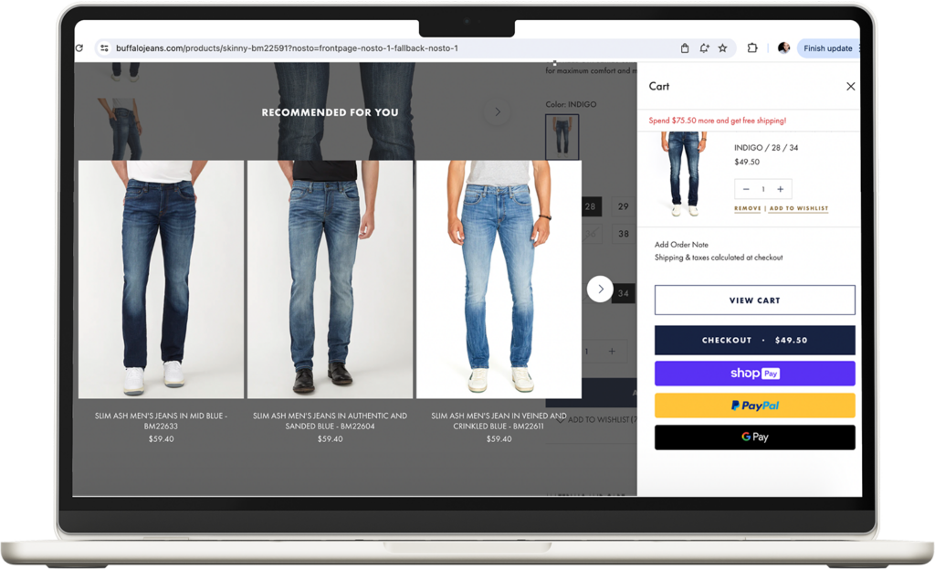Pay with the Shop Pay button
The height and width of the screenshot is (569, 935).
(754, 374)
